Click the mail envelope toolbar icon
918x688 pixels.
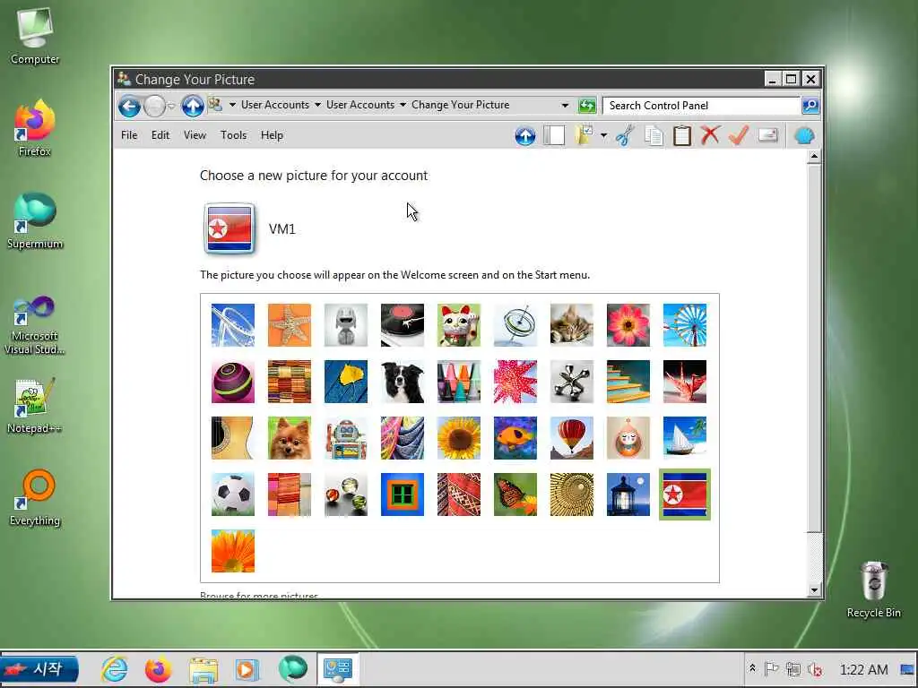pos(767,135)
